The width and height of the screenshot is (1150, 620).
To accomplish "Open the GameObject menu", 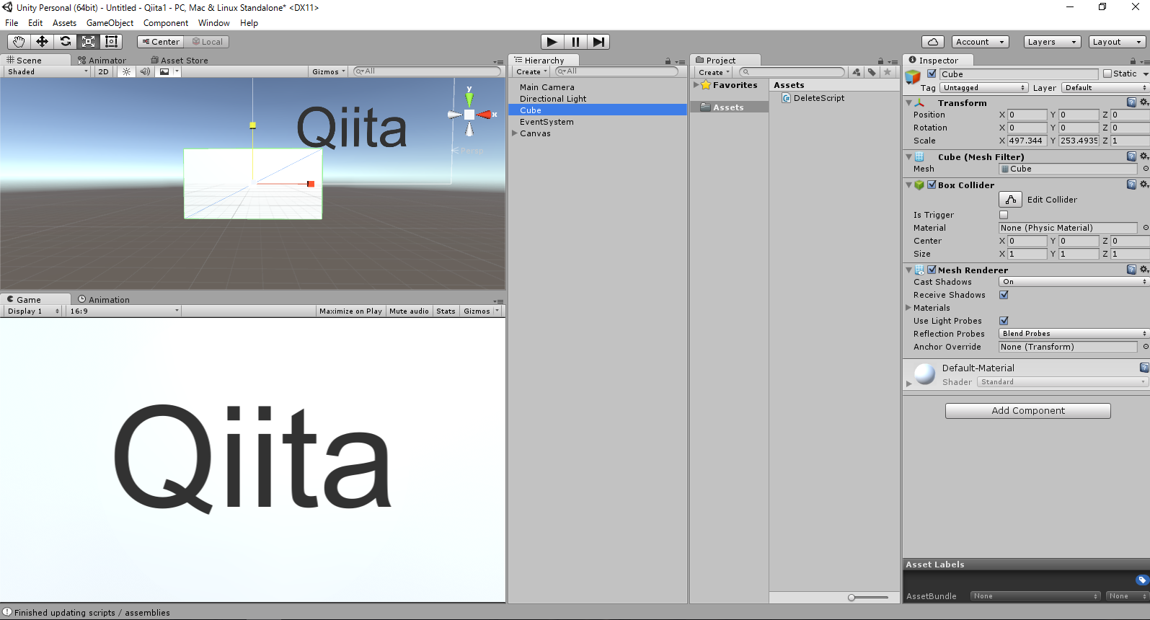I will pyautogui.click(x=110, y=23).
